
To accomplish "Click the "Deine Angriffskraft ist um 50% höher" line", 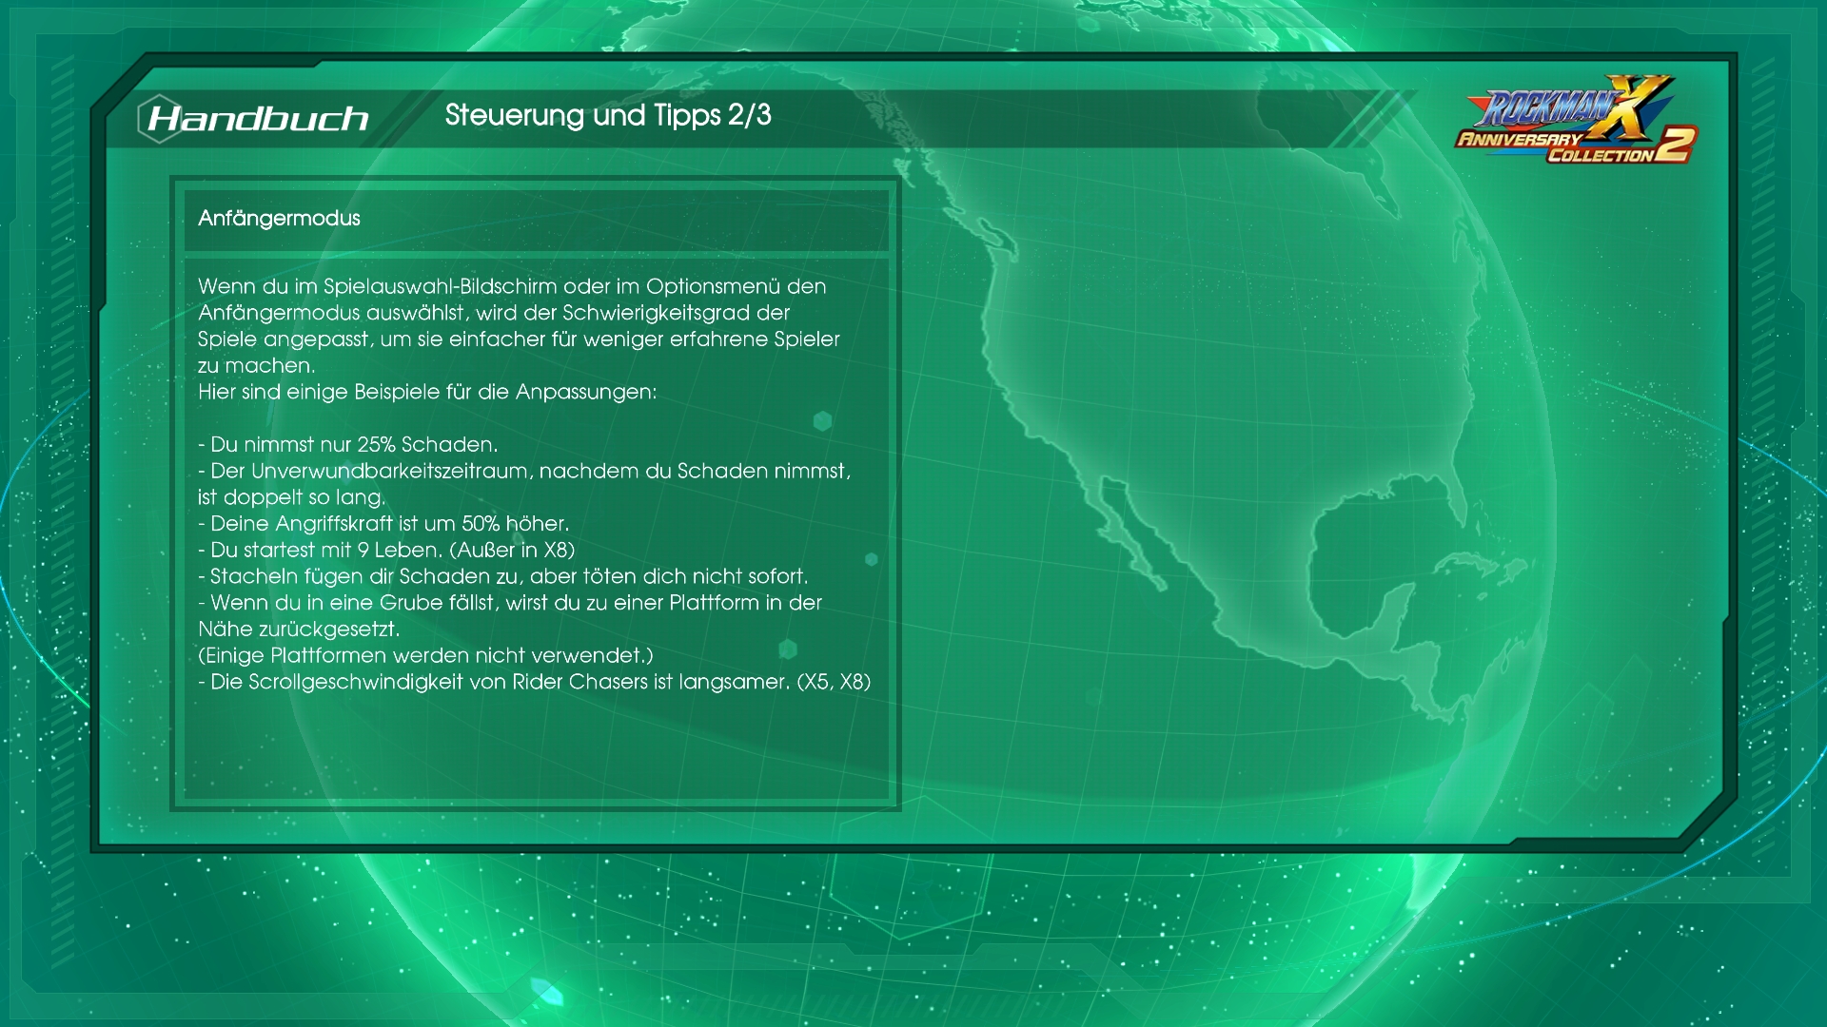I will point(383,524).
